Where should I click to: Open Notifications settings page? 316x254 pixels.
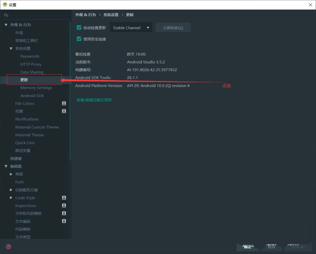pos(27,119)
